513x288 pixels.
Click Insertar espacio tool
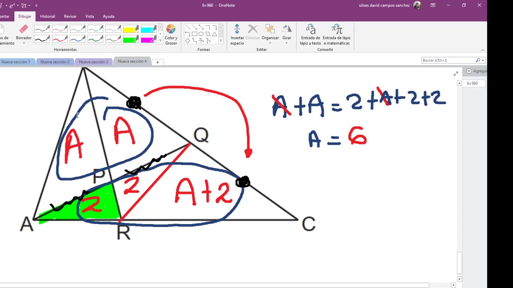point(237,34)
